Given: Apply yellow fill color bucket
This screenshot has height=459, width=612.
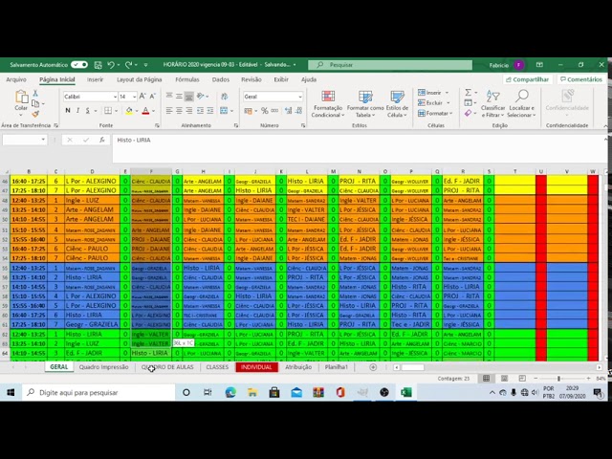Looking at the screenshot, I should (x=129, y=111).
